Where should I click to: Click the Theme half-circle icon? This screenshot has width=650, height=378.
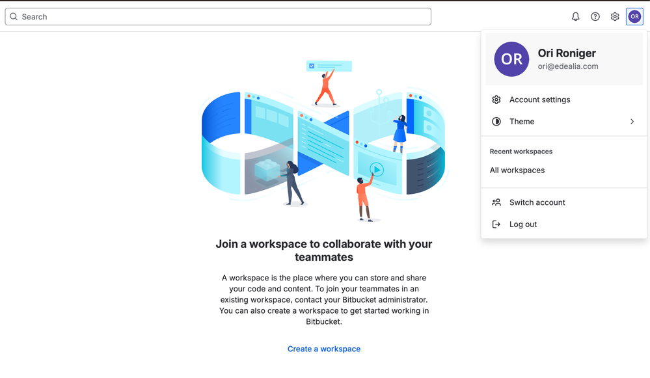coord(496,122)
